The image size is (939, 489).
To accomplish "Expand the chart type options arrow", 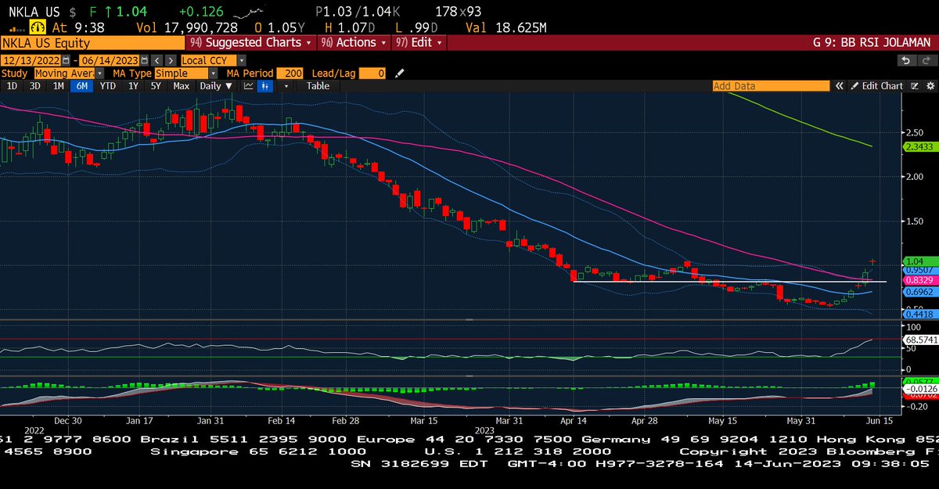I will (288, 86).
